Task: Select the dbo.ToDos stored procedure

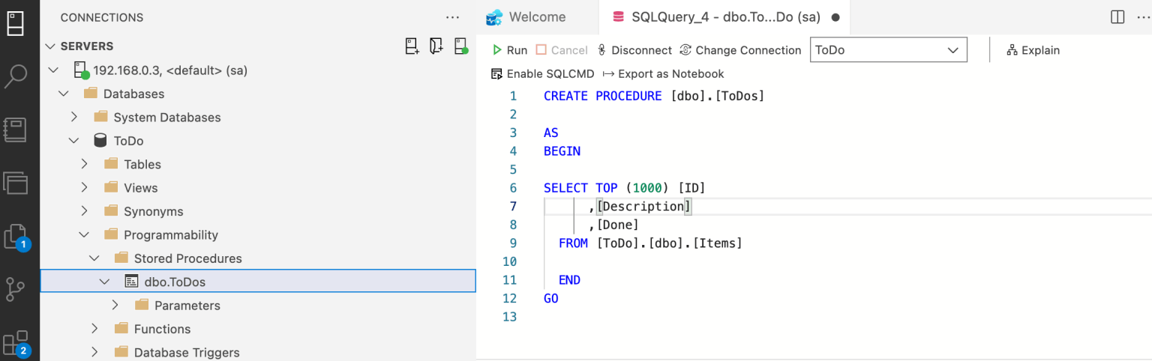Action: point(174,282)
